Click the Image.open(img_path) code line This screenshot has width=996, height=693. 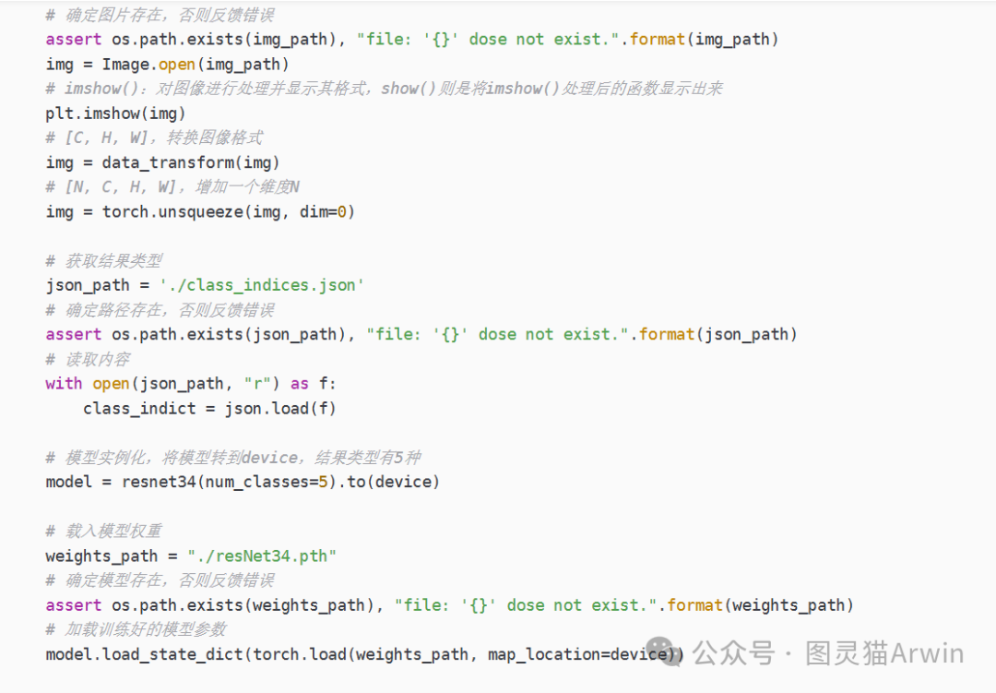tap(167, 64)
